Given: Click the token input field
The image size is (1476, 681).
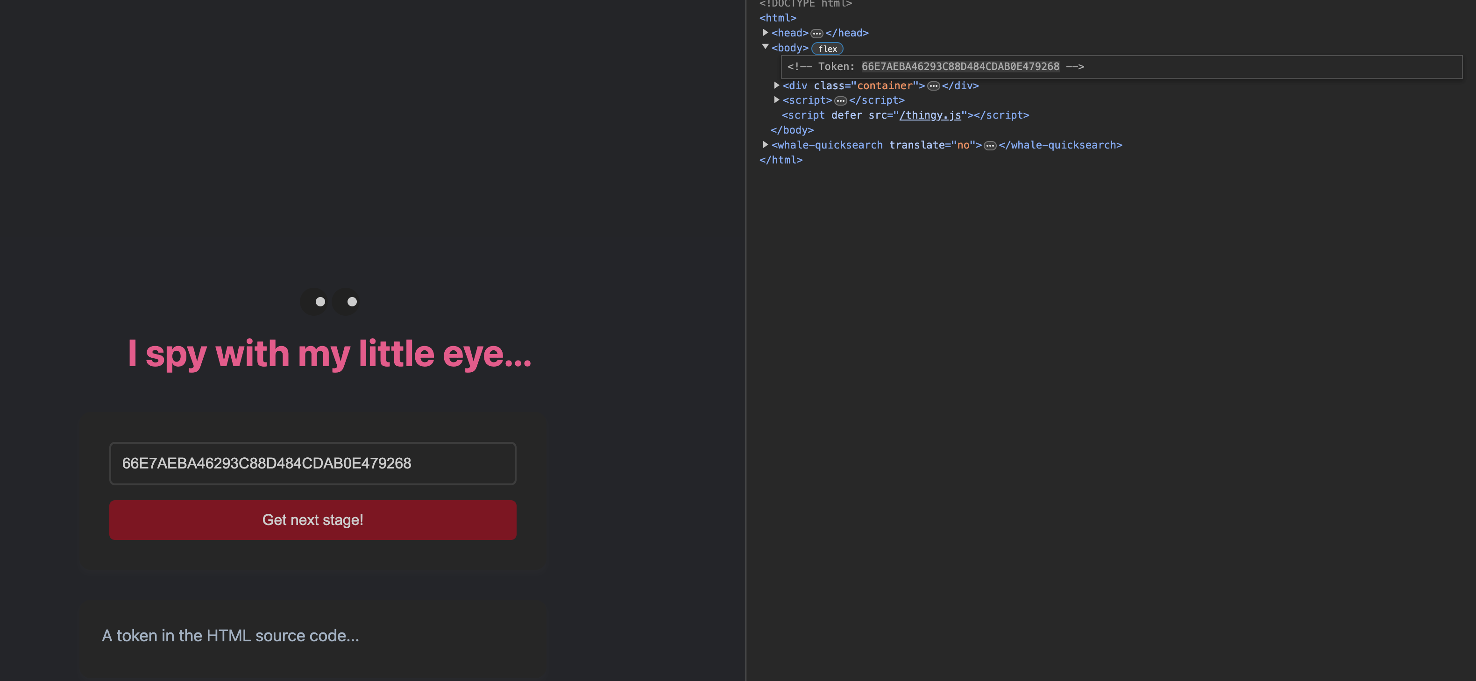Looking at the screenshot, I should coord(312,463).
